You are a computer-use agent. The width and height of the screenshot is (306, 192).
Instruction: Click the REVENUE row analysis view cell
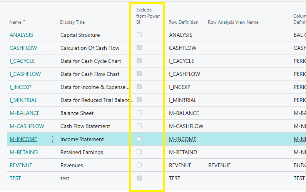pos(219,165)
